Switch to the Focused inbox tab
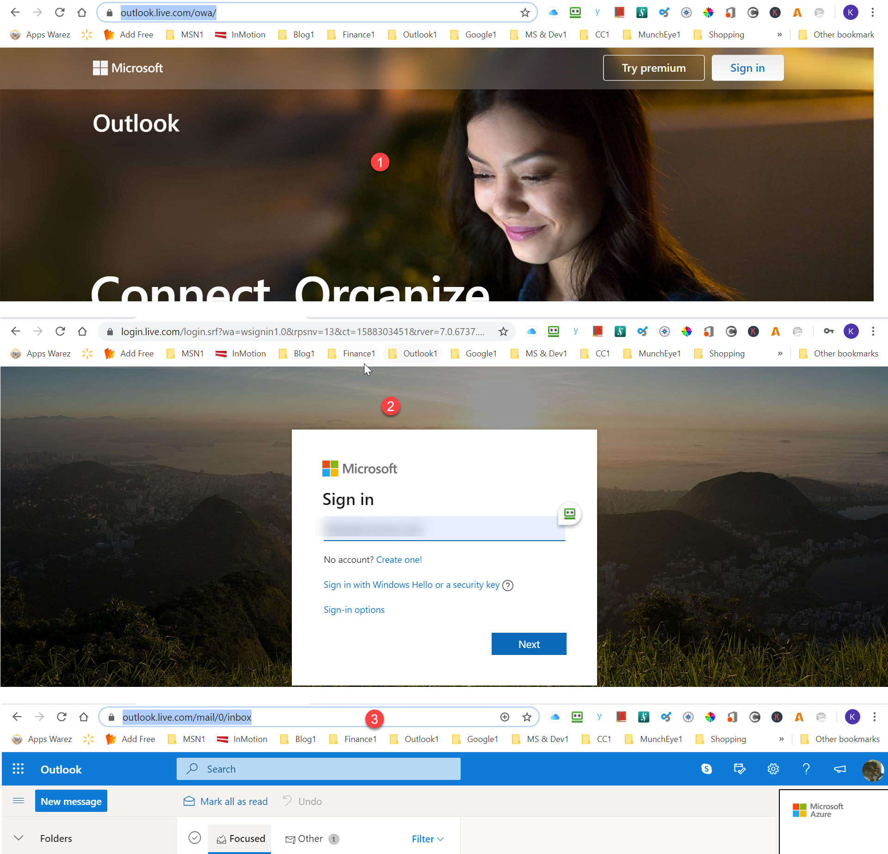Screen dimensions: 888x854 click(240, 838)
